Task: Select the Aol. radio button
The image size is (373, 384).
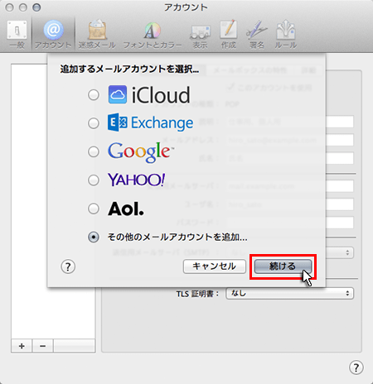Action: click(x=94, y=209)
